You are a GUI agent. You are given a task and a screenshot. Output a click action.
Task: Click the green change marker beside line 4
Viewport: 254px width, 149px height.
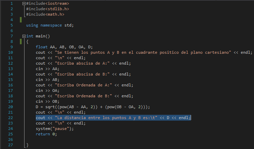[x=21, y=20]
